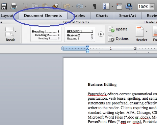157x125 pixels.
Task: Choose the dotted-leader Table of Contents style
Action: (x=46, y=34)
